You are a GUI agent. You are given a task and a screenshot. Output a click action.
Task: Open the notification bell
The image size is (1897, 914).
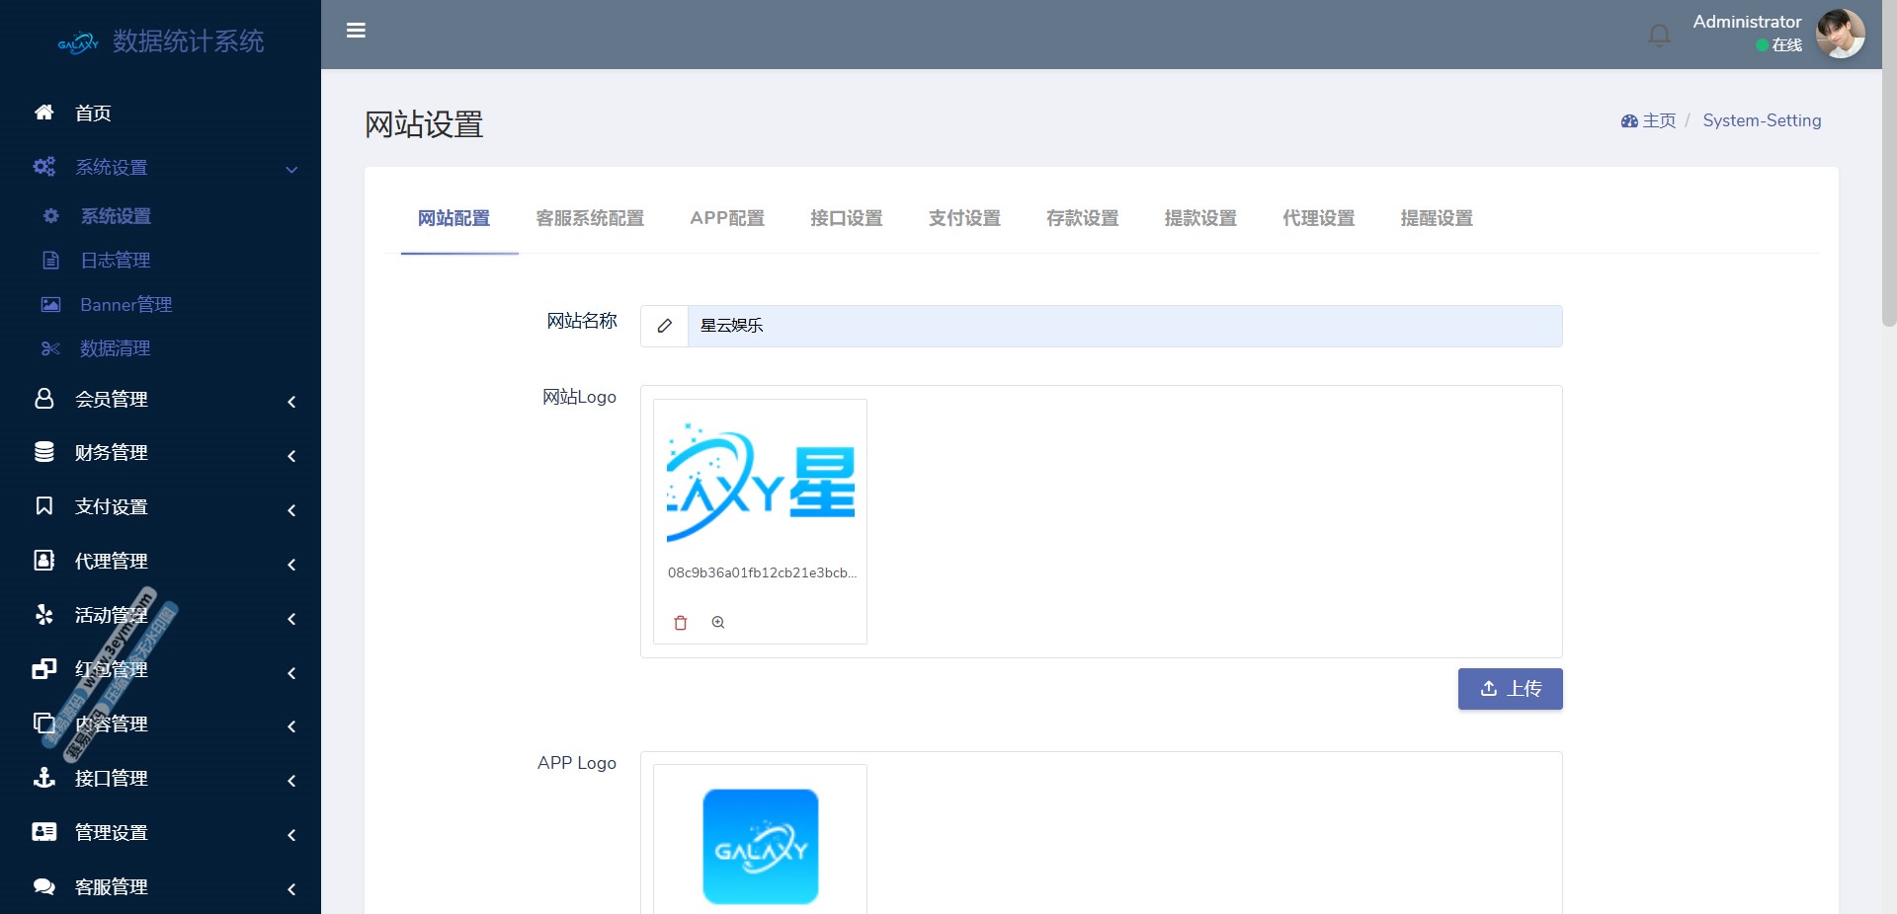(x=1659, y=36)
